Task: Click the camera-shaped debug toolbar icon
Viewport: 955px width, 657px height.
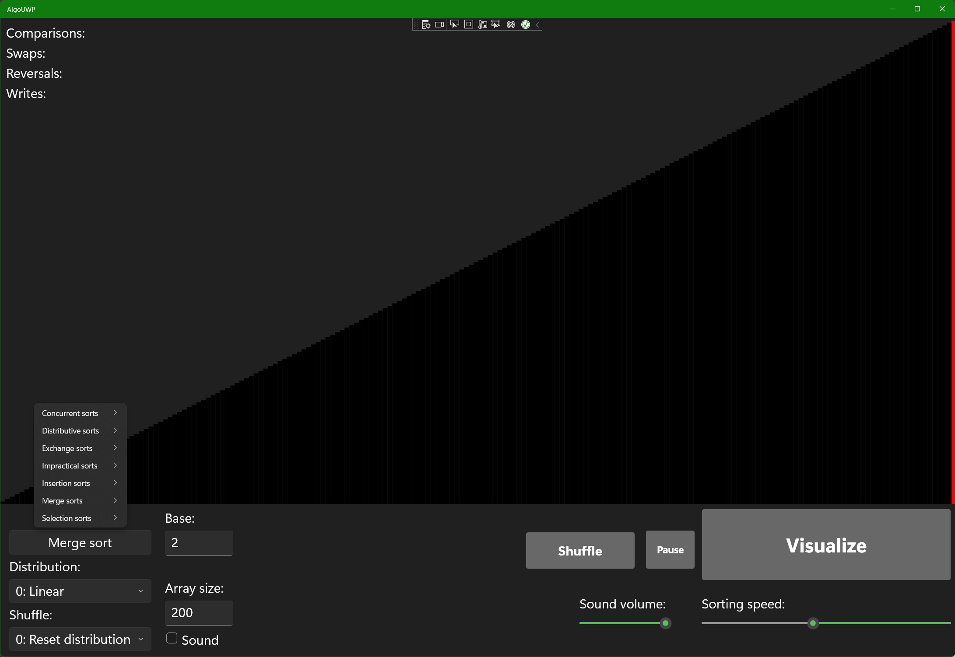Action: click(x=439, y=24)
